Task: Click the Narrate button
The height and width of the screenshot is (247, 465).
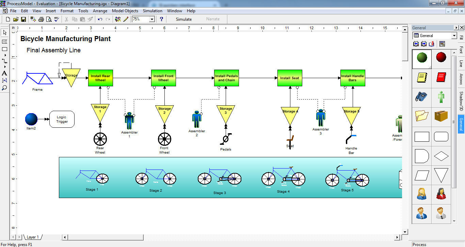Action: [x=213, y=19]
